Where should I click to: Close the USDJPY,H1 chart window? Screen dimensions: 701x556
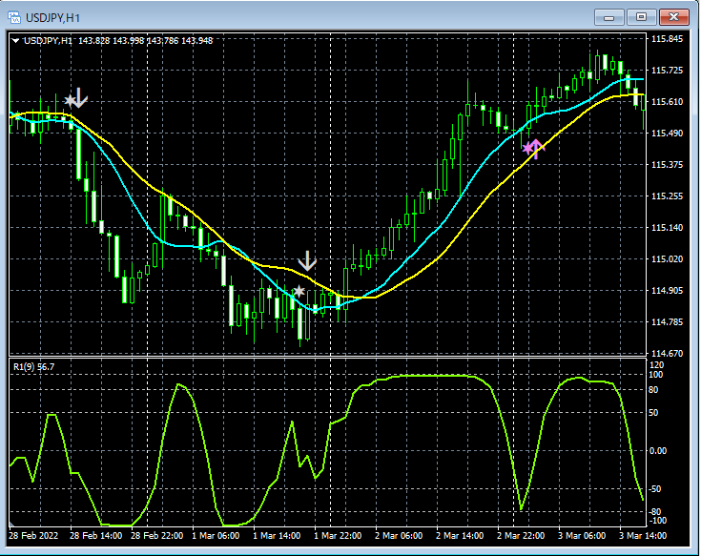[673, 17]
